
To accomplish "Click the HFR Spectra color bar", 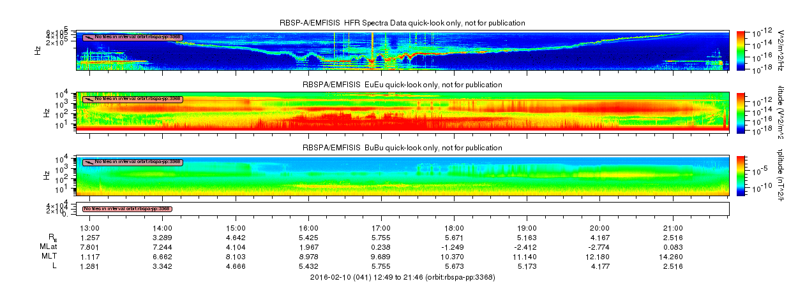I will [x=741, y=50].
